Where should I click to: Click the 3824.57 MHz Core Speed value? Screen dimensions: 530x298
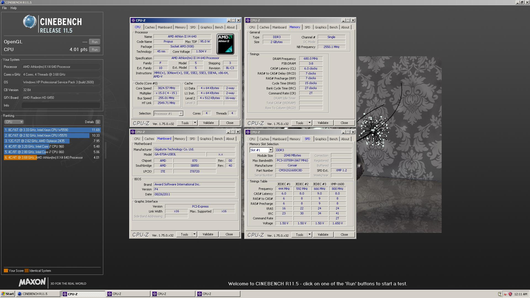pyautogui.click(x=166, y=88)
